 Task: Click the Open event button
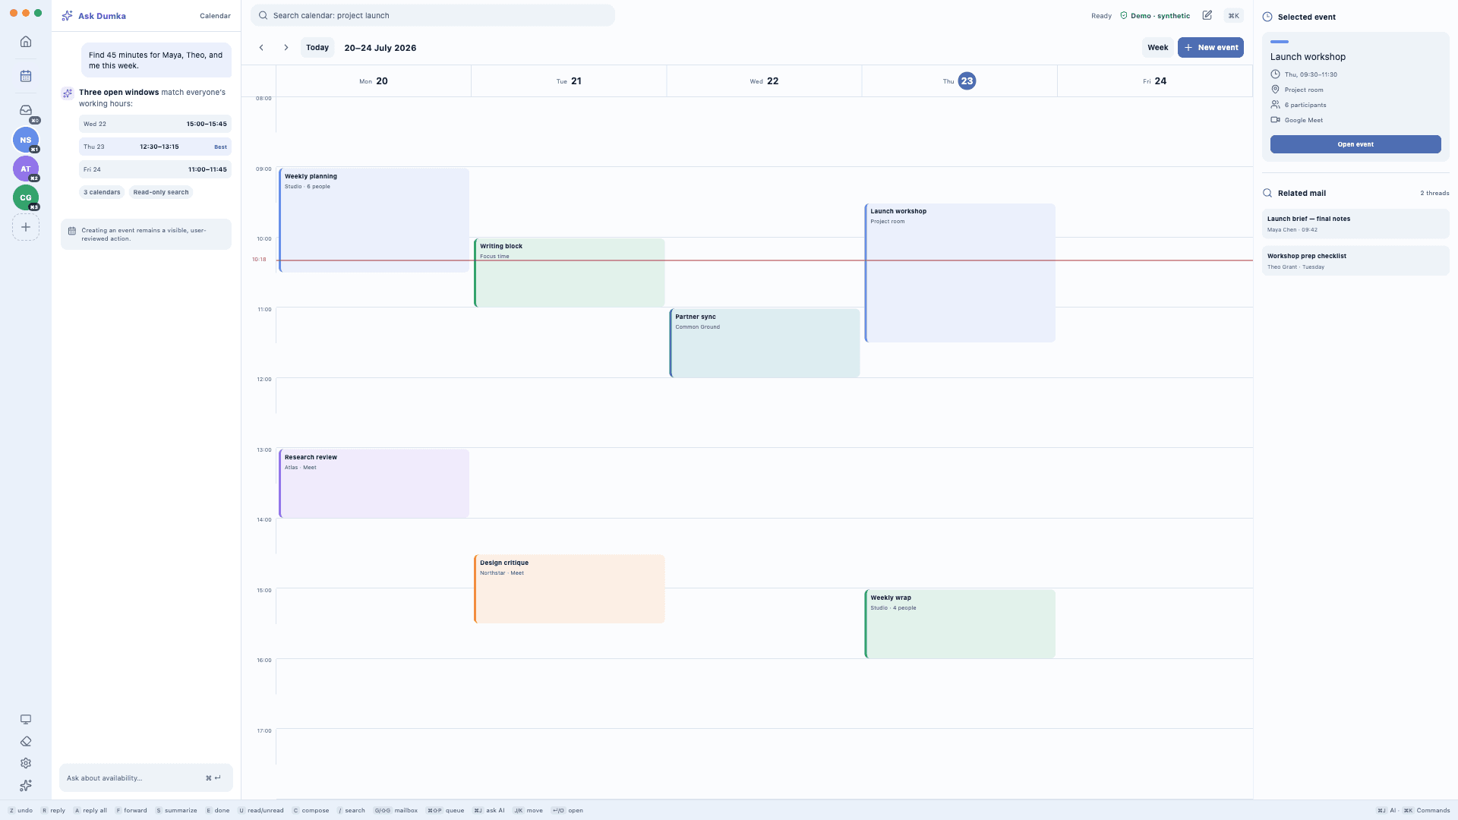(x=1355, y=144)
